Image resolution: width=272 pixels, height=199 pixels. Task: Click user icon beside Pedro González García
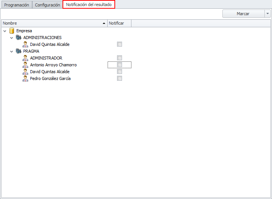[25, 78]
